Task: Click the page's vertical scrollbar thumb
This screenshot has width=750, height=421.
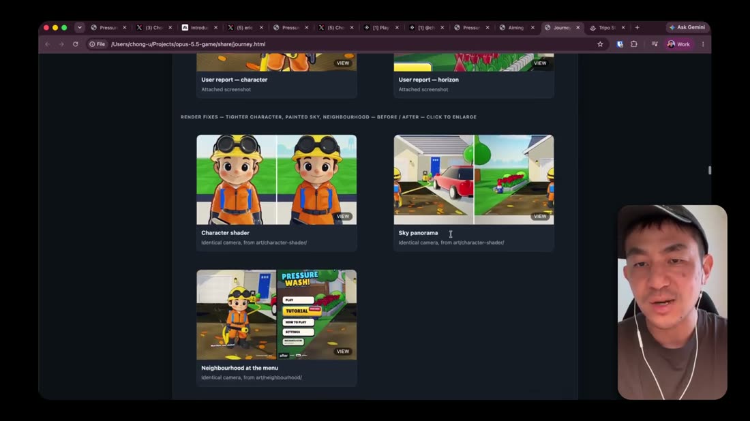Action: coord(710,170)
